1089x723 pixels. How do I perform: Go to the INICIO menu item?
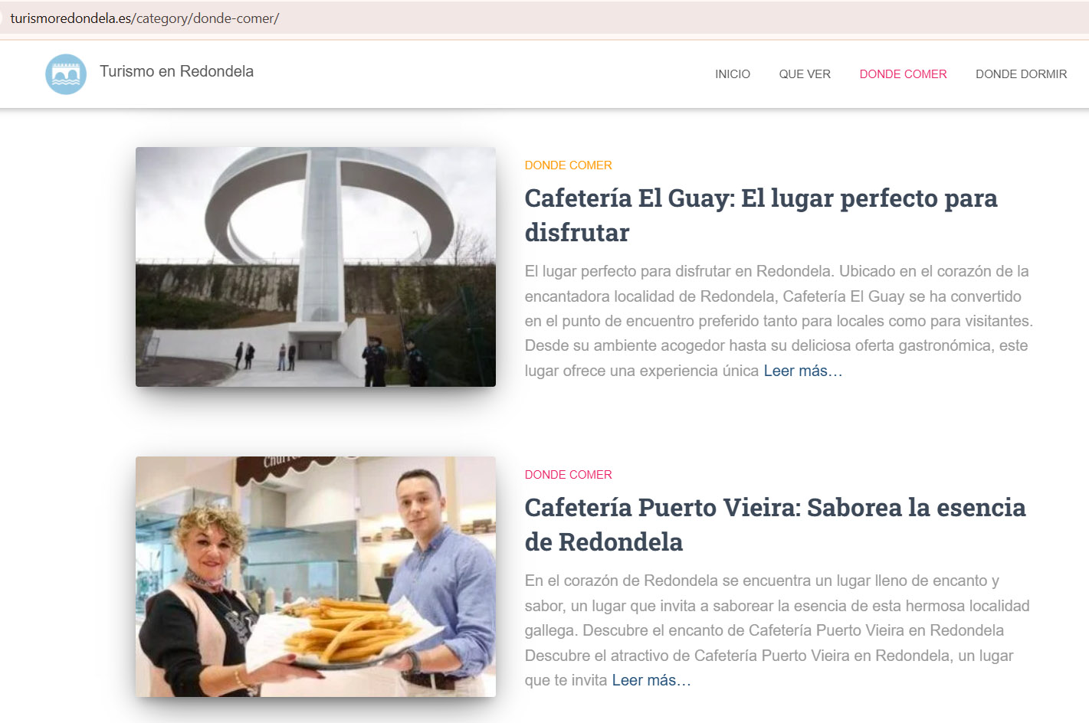(x=732, y=74)
